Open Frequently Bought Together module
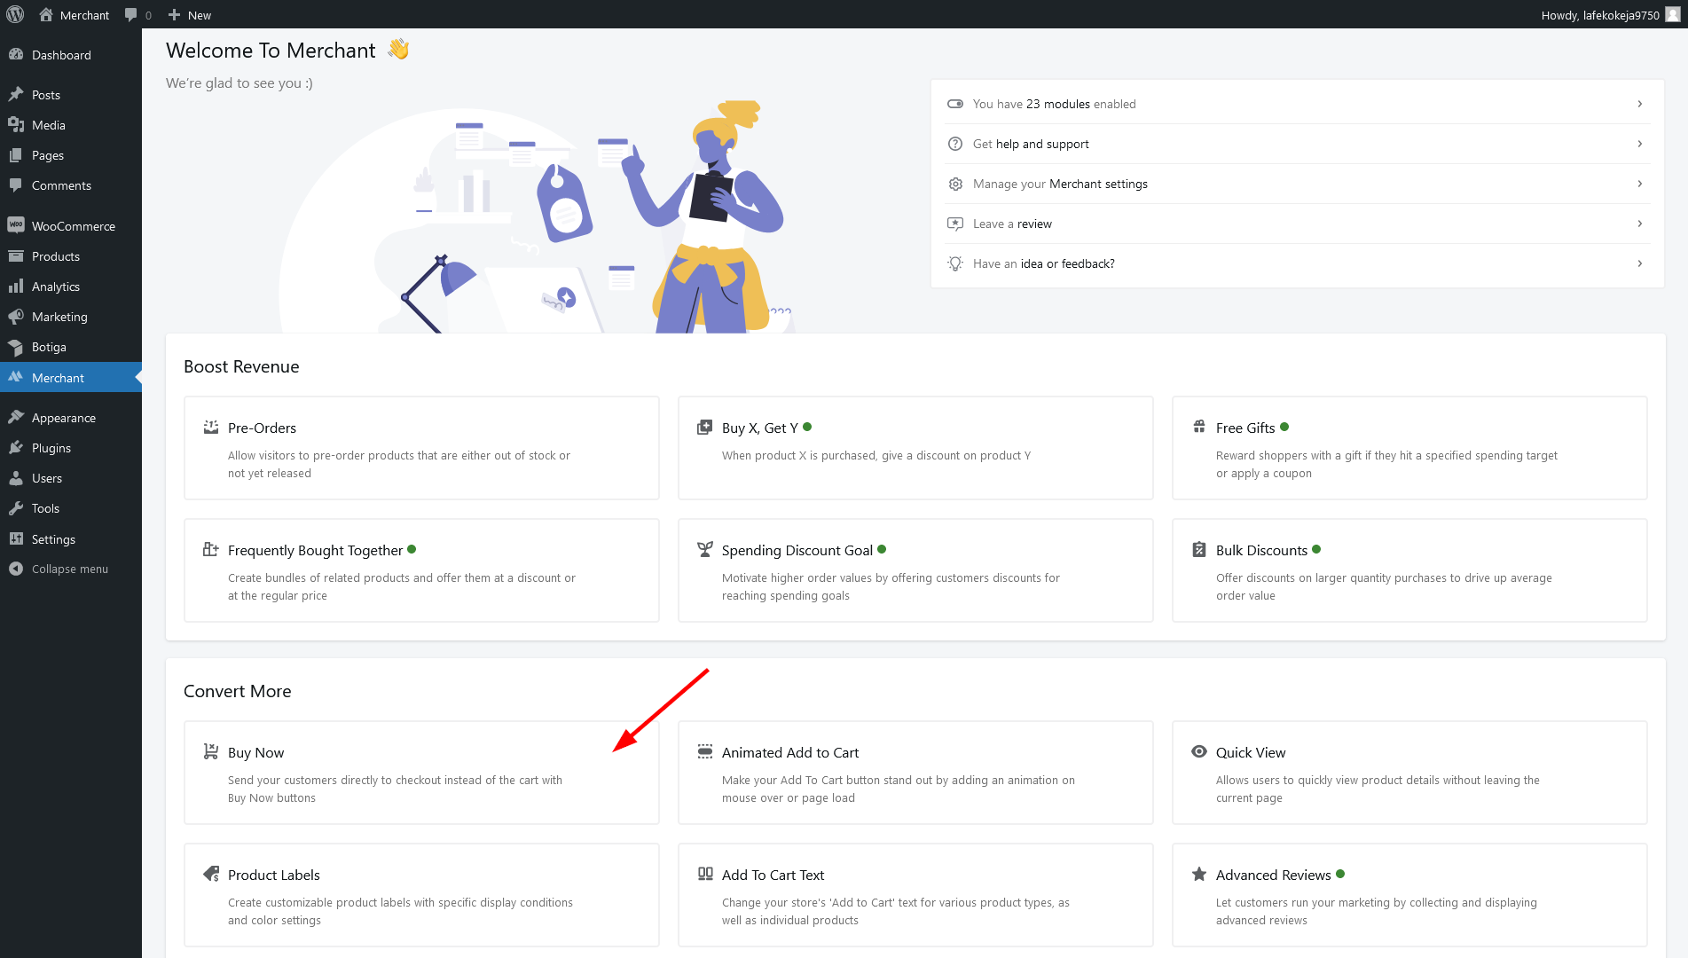This screenshot has width=1688, height=958. coord(421,570)
